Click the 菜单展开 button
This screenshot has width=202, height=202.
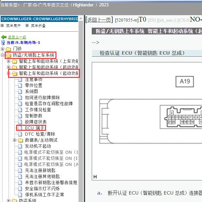coord(13,26)
